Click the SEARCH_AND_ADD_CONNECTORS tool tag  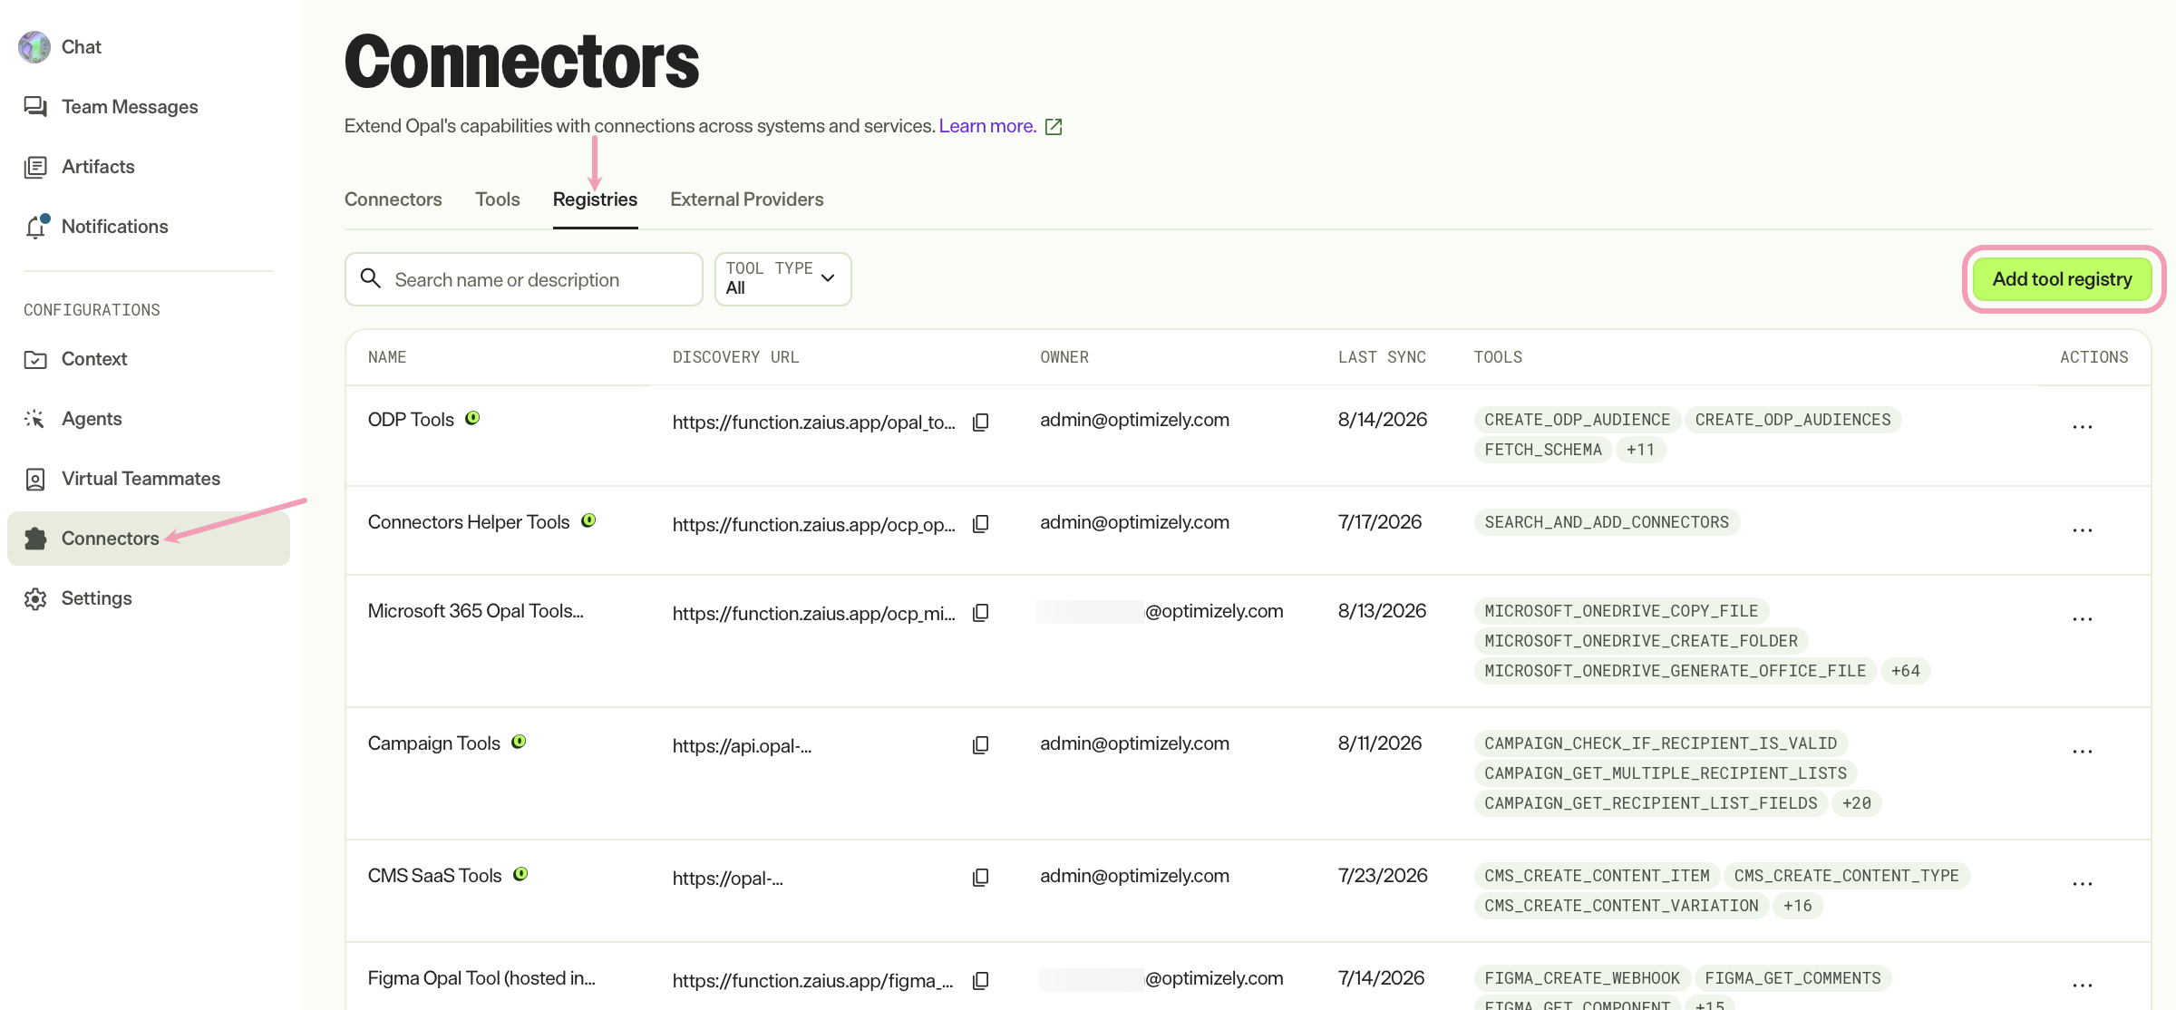[1607, 522]
